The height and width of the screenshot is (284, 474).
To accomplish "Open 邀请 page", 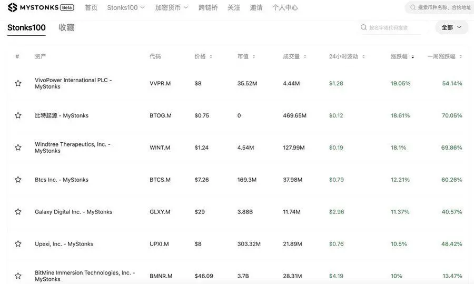I will click(256, 7).
